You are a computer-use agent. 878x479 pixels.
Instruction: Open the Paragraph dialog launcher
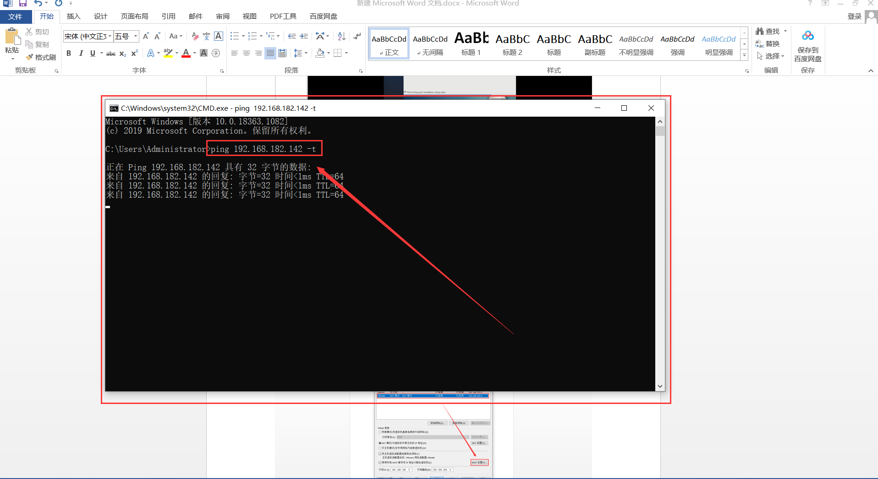pyautogui.click(x=361, y=71)
